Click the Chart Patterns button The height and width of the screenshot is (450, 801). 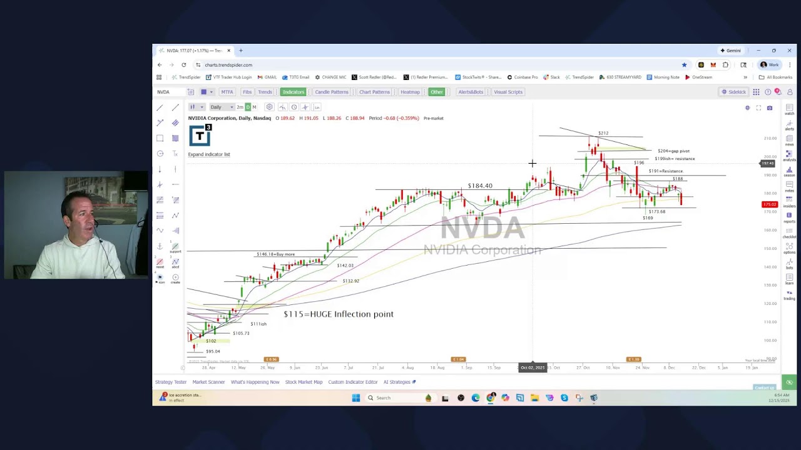coord(374,92)
